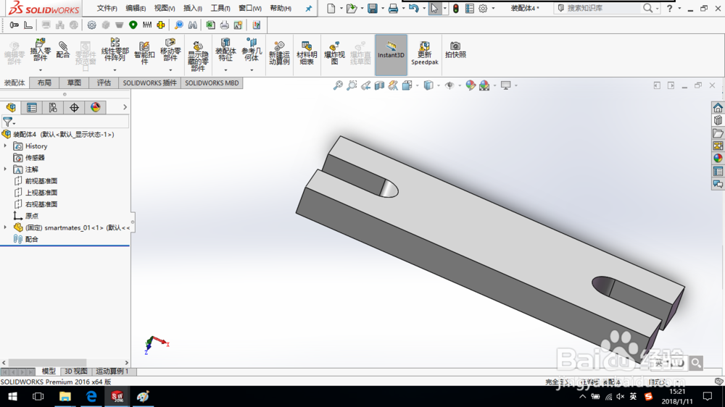Start a New Motion Study
Viewport: 725px width, 407px height.
tap(279, 53)
